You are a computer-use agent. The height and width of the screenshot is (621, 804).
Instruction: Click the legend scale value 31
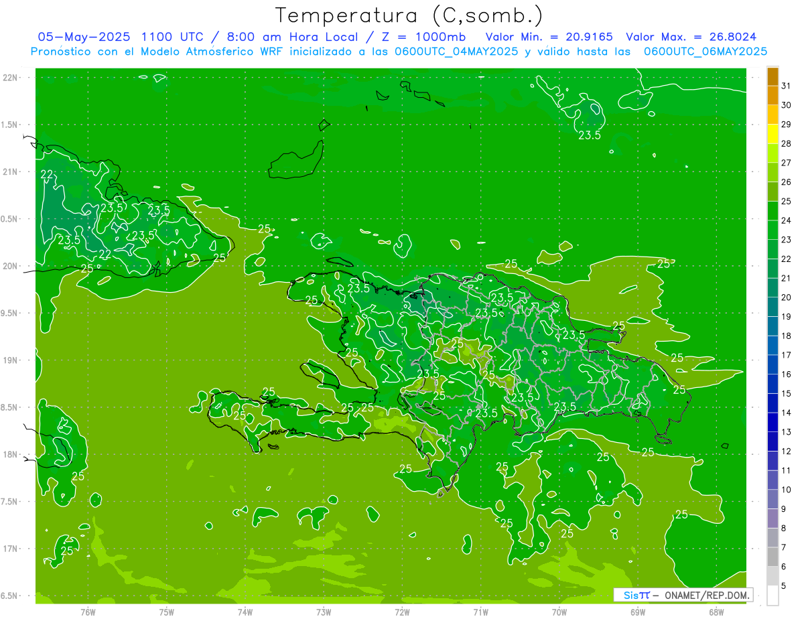click(786, 86)
